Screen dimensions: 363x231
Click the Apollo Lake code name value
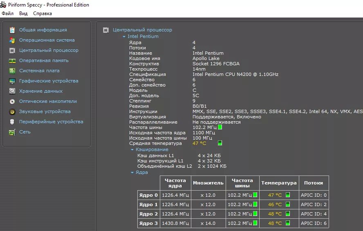pos(206,58)
